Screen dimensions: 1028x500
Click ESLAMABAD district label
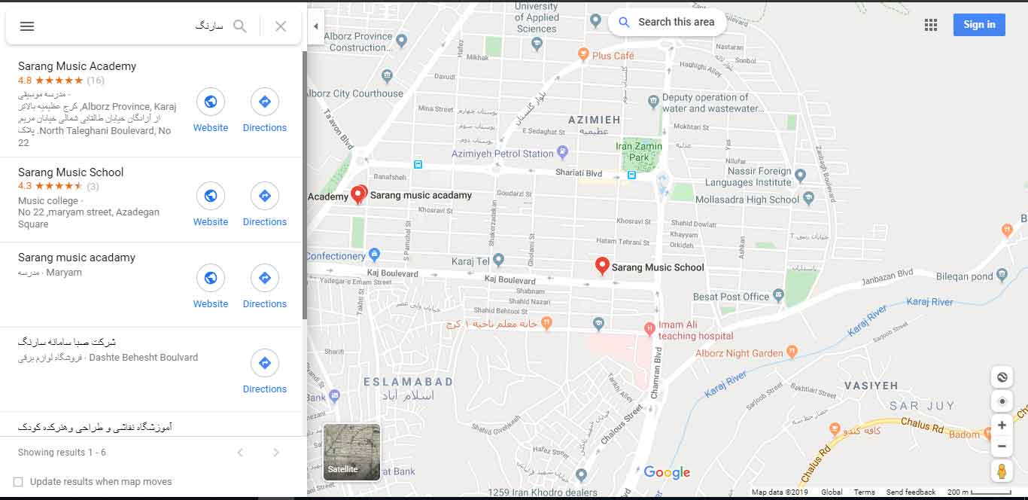[408, 382]
